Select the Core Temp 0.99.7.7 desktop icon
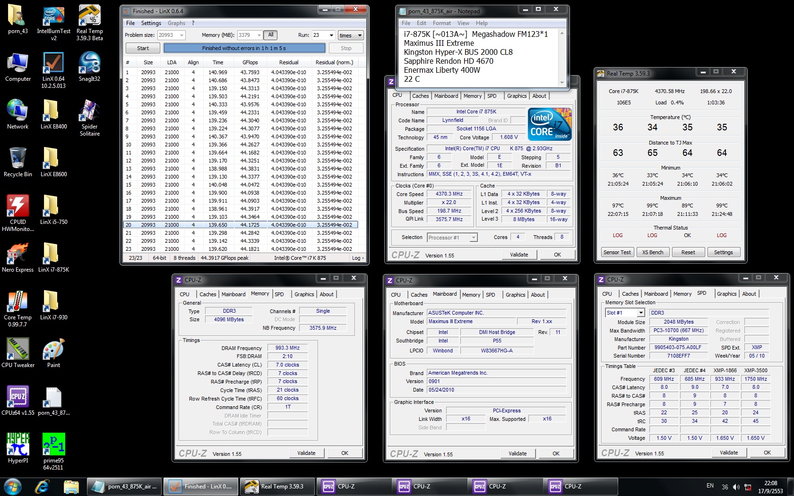The image size is (794, 496). point(18,309)
